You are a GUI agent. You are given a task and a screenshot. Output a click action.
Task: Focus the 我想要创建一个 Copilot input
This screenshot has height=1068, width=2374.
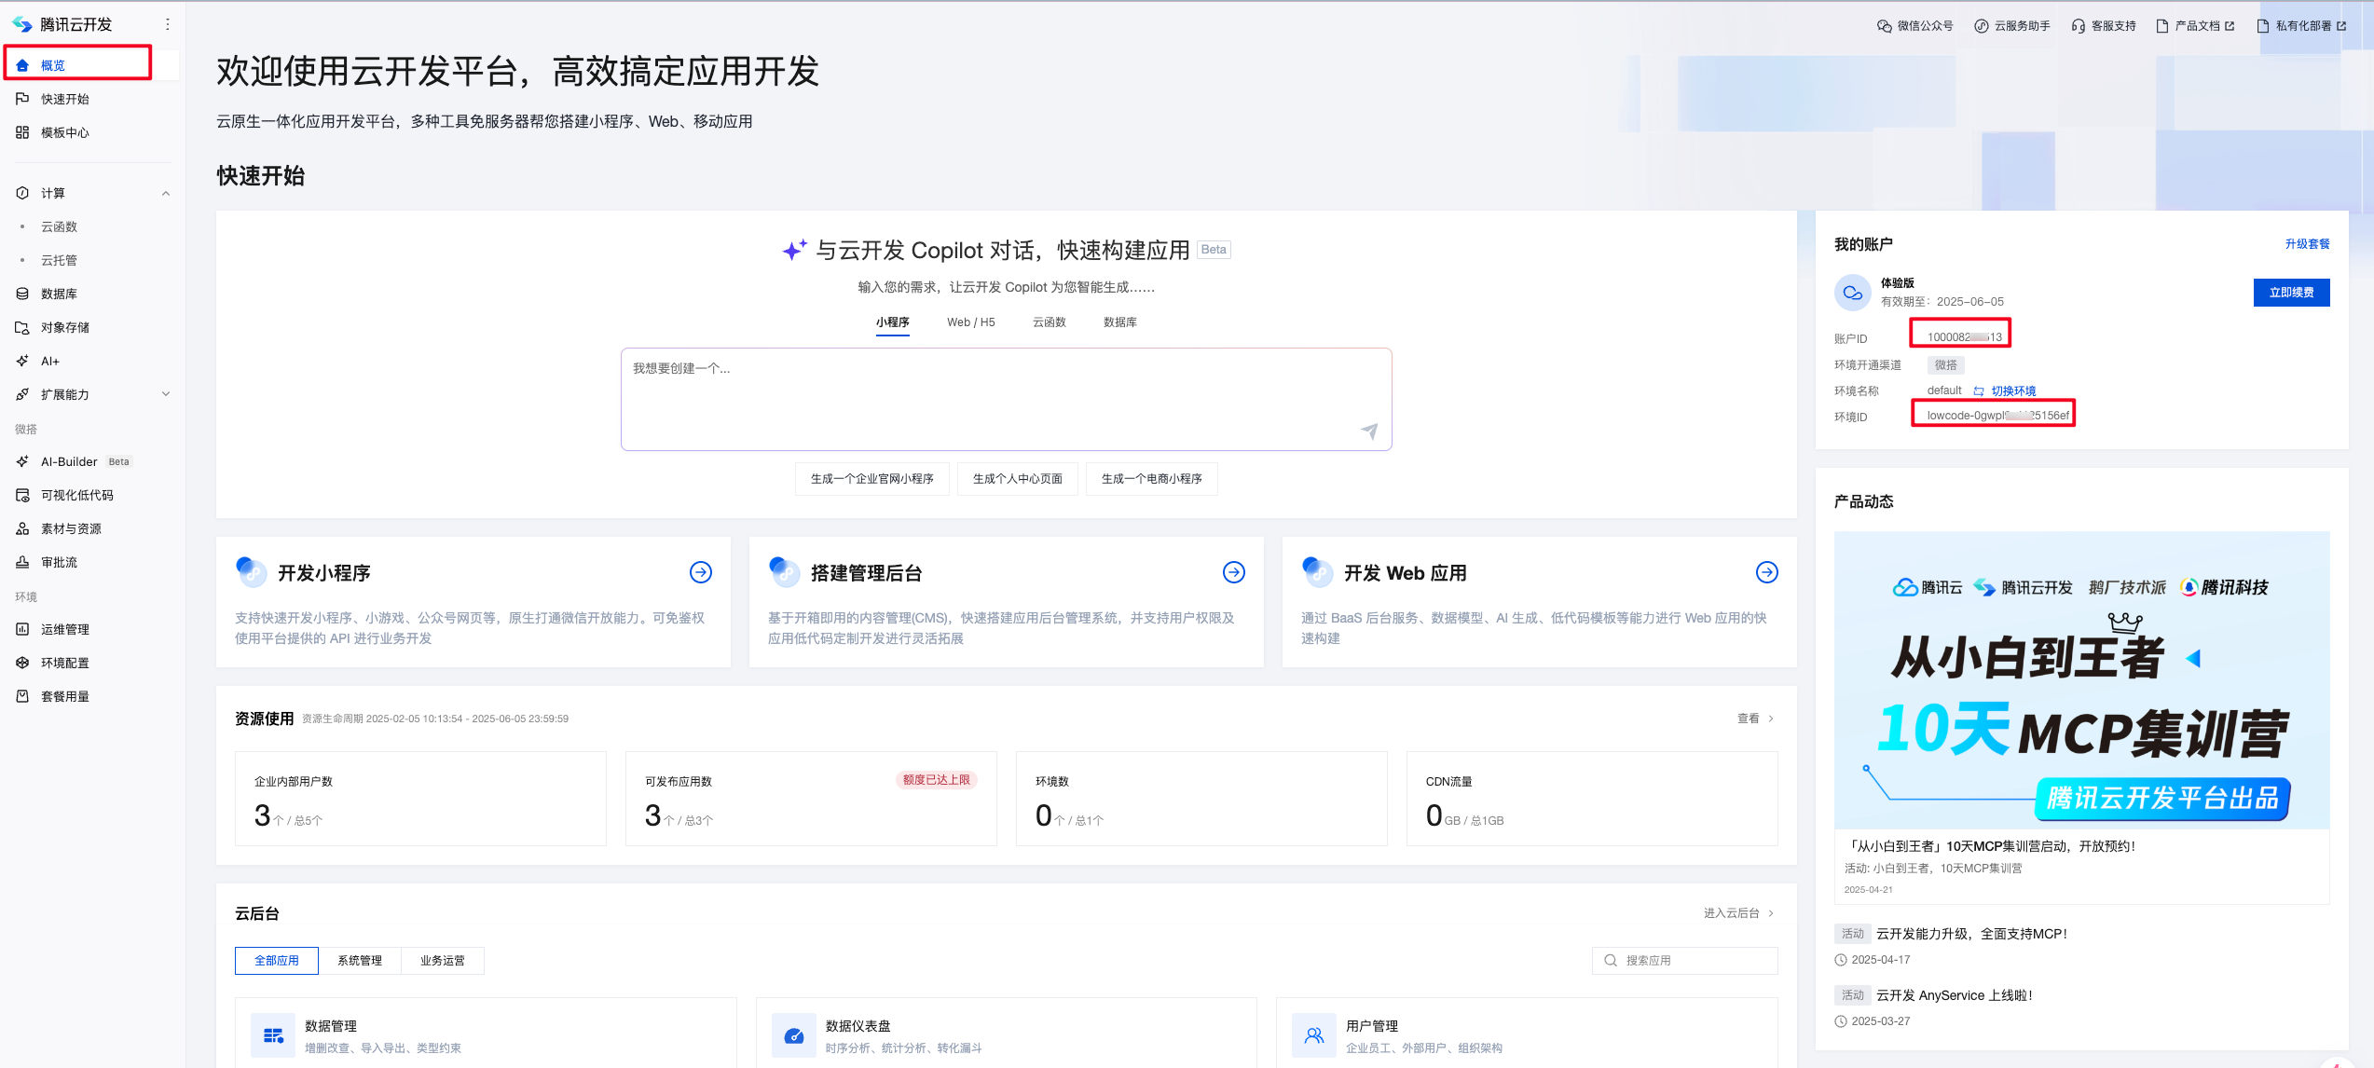pos(1007,400)
